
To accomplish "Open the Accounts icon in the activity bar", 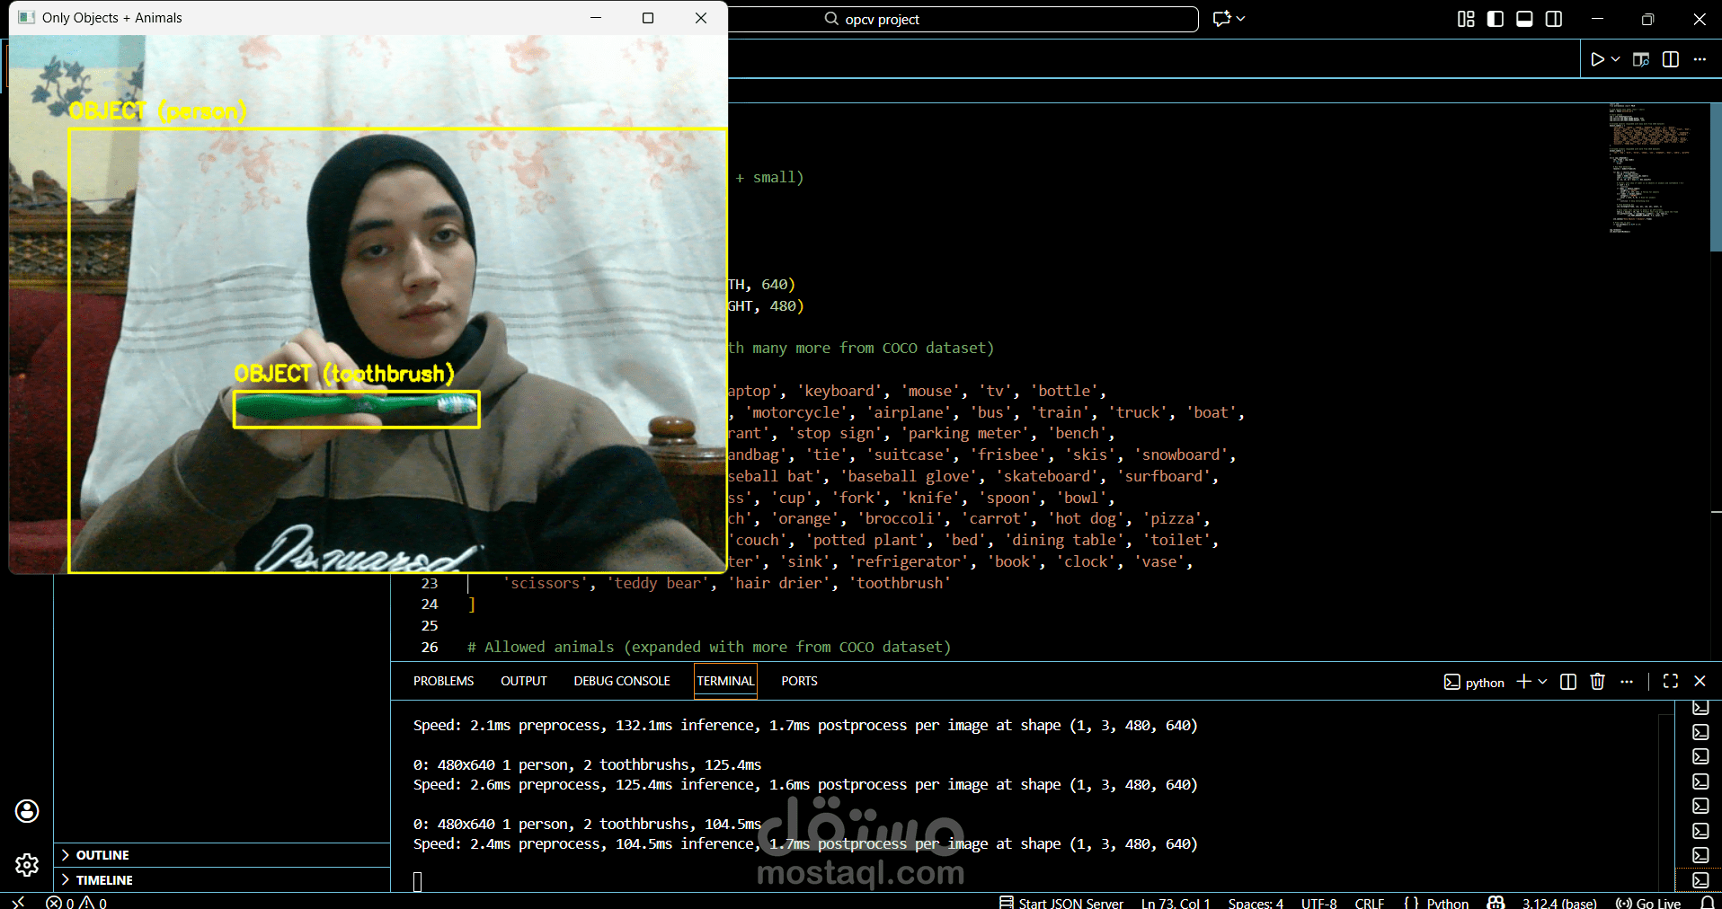I will pos(27,811).
